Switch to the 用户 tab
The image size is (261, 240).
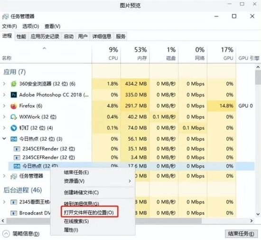[83, 36]
